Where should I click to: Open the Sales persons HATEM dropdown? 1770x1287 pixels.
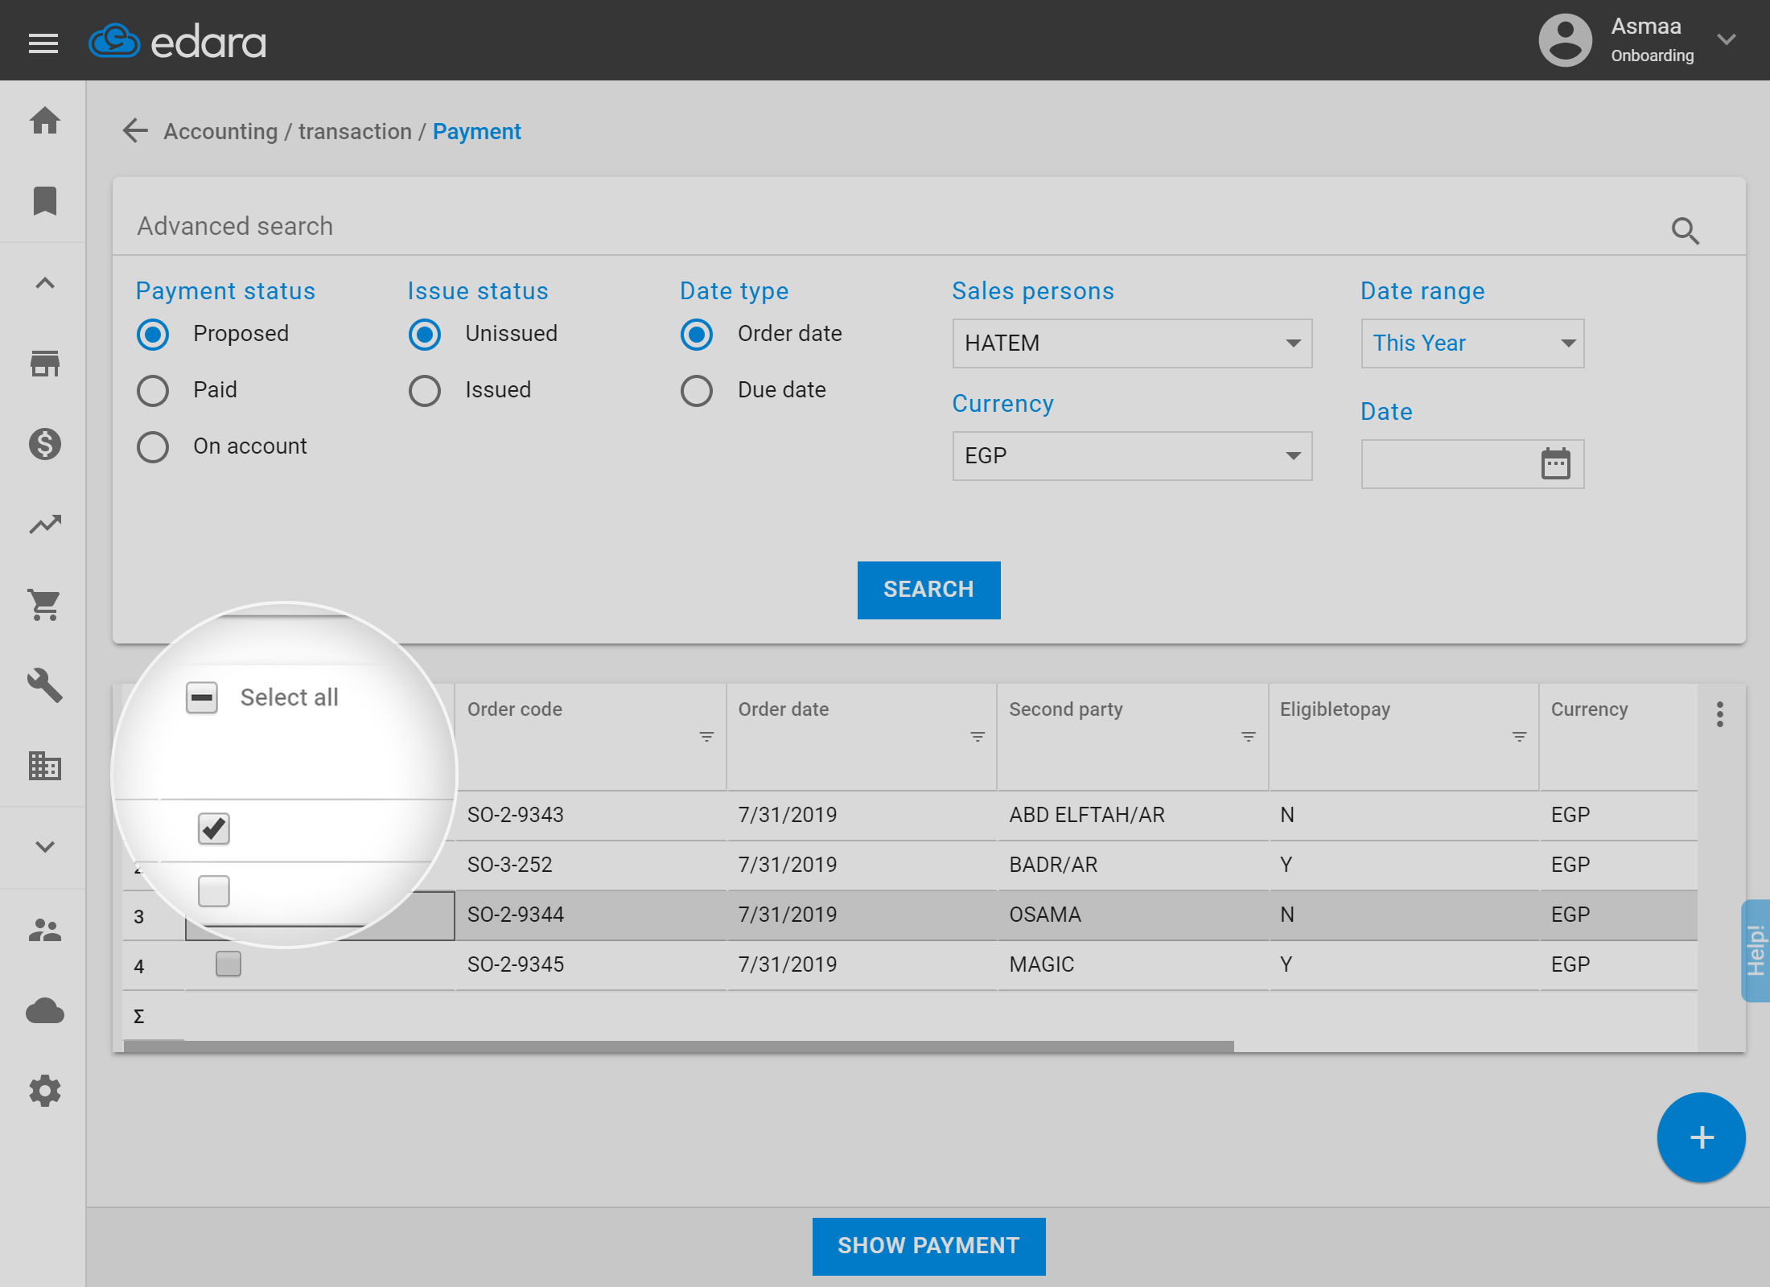coord(1131,343)
